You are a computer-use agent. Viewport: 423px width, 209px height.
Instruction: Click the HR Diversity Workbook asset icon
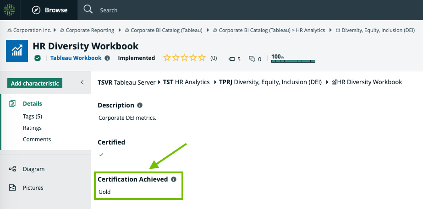pyautogui.click(x=17, y=50)
